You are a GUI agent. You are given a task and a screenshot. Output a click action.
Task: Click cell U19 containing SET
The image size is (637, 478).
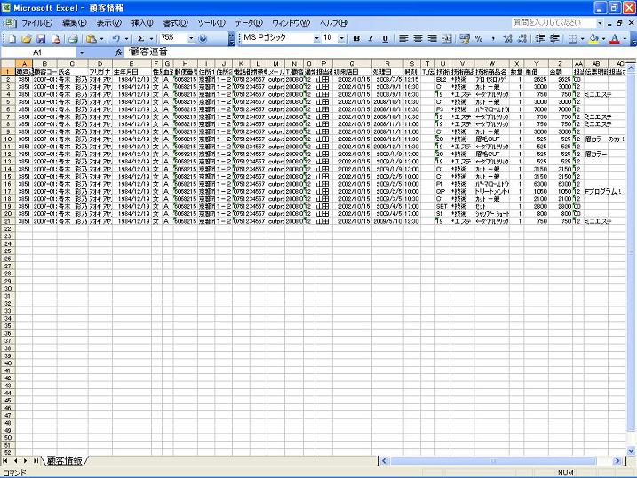click(x=442, y=206)
